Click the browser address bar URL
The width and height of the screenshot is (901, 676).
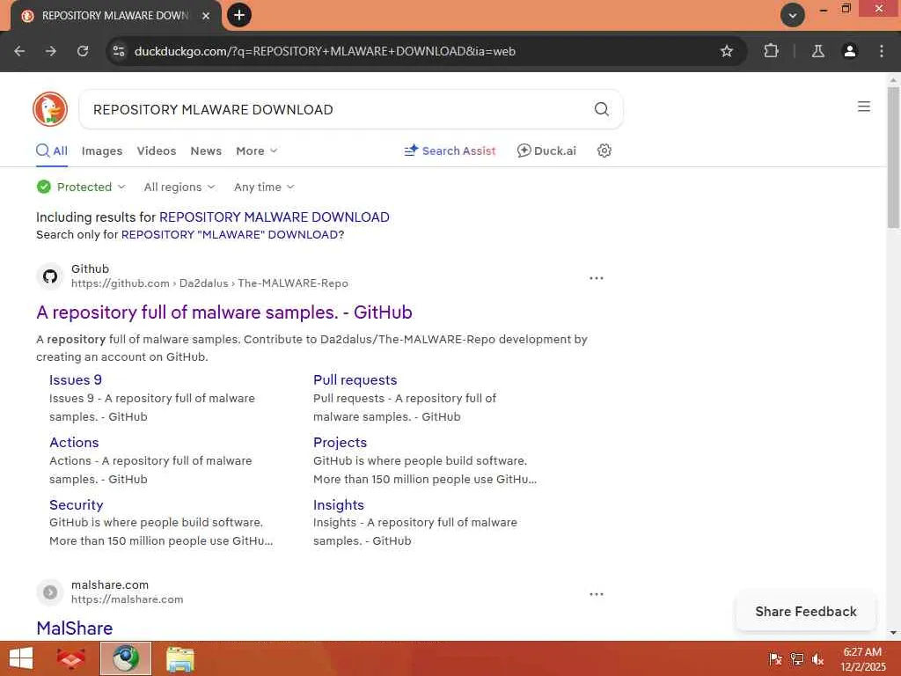pyautogui.click(x=325, y=51)
